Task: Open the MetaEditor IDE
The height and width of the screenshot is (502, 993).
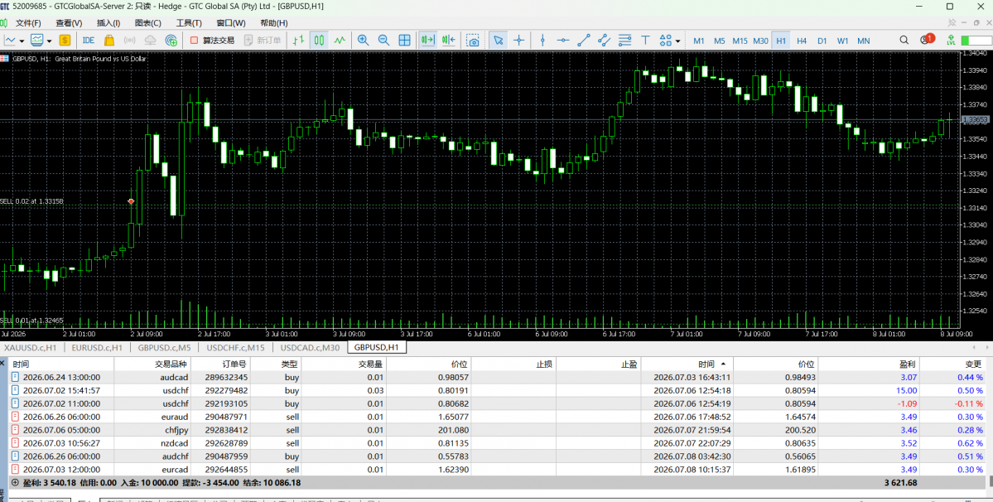Action: (89, 41)
